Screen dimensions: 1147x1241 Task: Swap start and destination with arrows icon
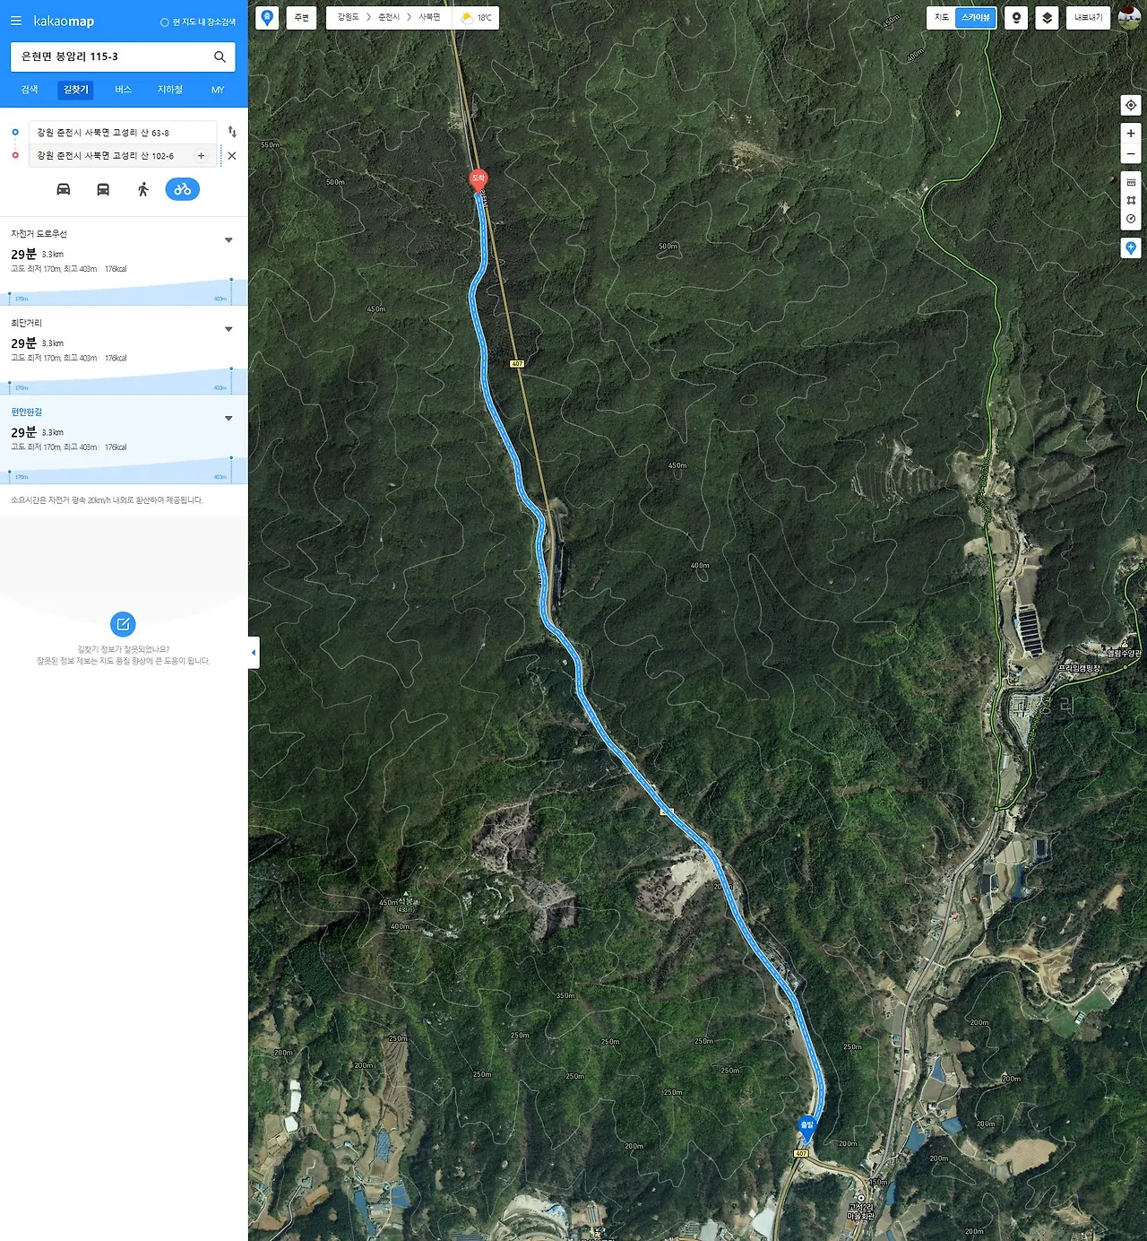[x=232, y=132]
